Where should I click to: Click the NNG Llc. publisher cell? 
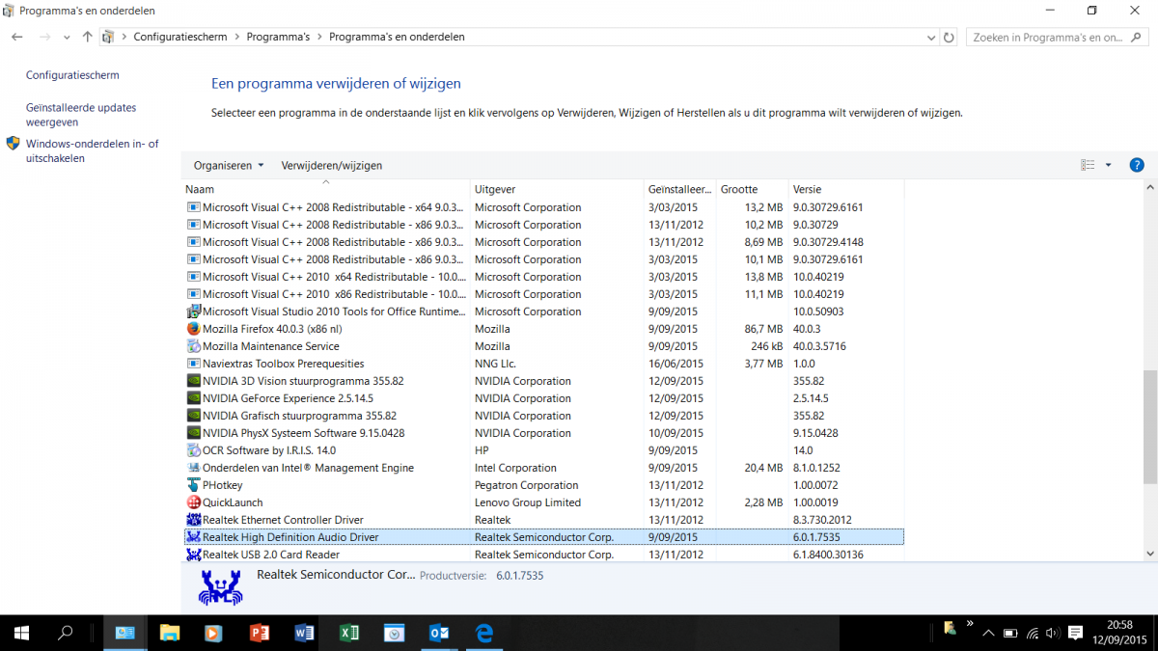click(496, 364)
